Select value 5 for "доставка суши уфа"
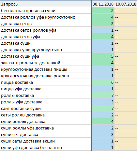Viewport: 137px width, 151px height. 103,56
